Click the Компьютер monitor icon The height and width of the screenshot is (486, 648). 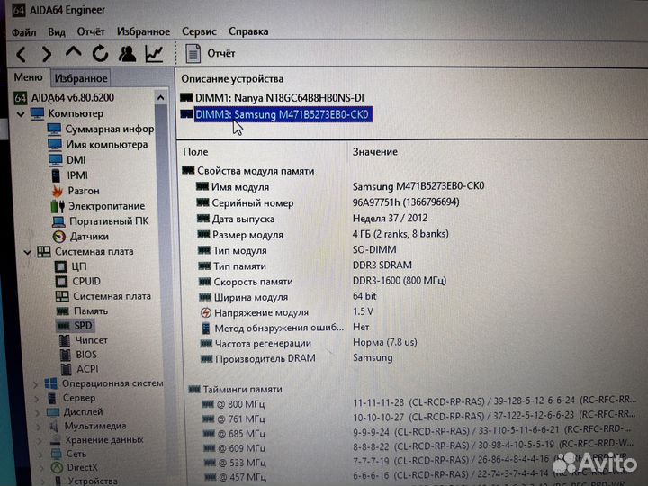(37, 113)
